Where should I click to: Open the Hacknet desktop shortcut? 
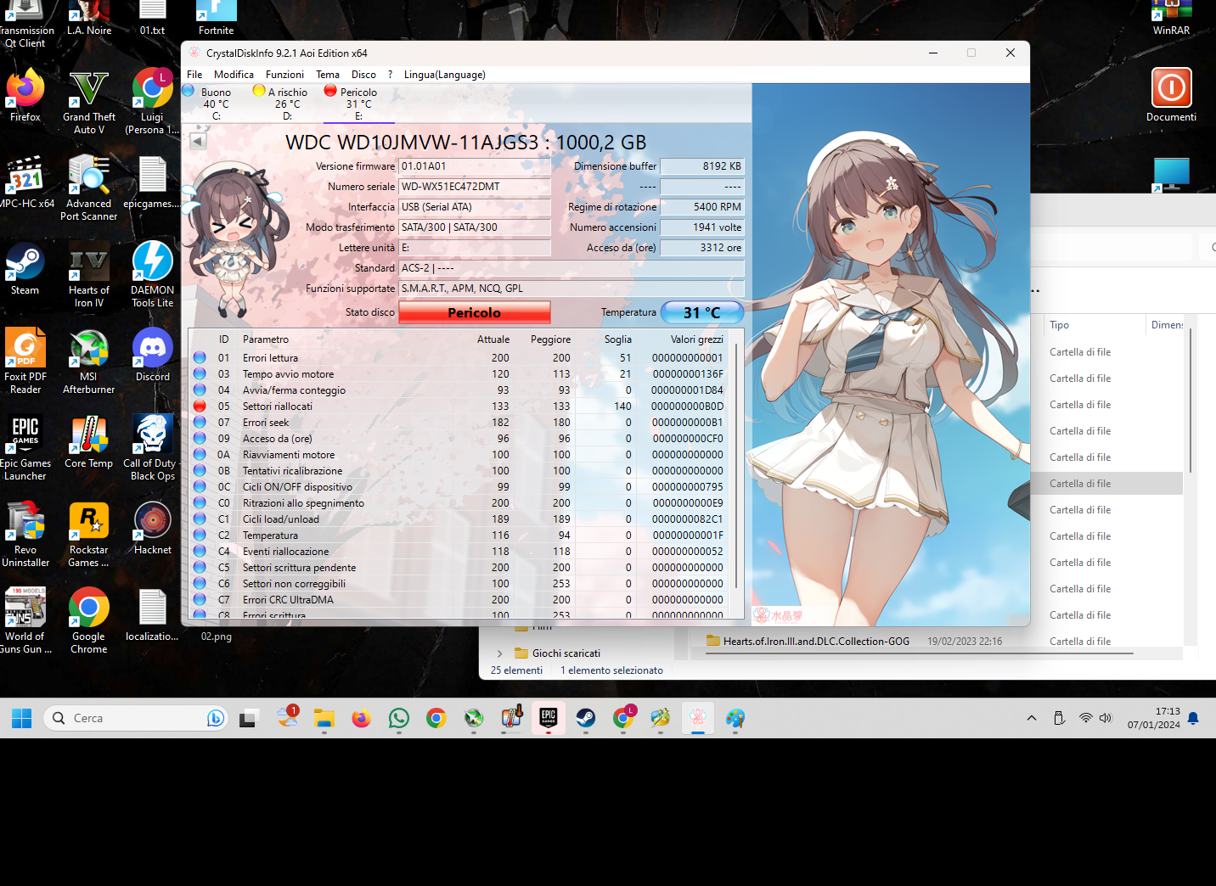click(x=153, y=528)
